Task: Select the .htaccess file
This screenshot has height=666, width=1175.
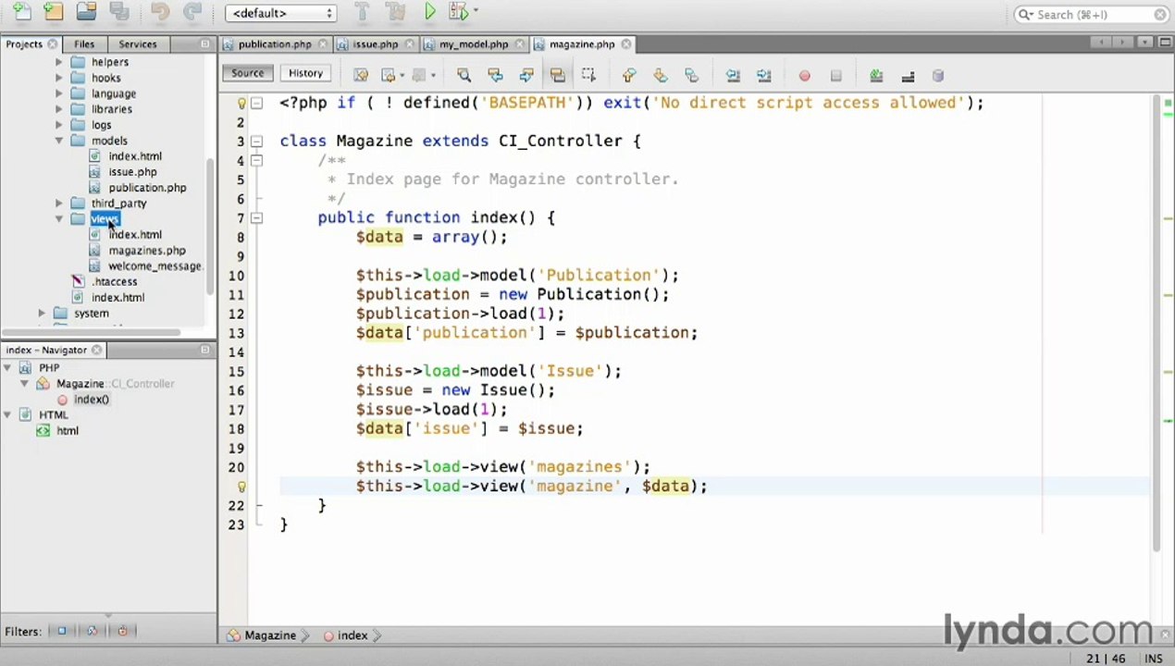Action: pos(114,282)
